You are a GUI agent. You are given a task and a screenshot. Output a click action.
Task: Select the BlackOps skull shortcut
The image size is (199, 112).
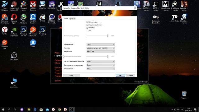point(184,19)
